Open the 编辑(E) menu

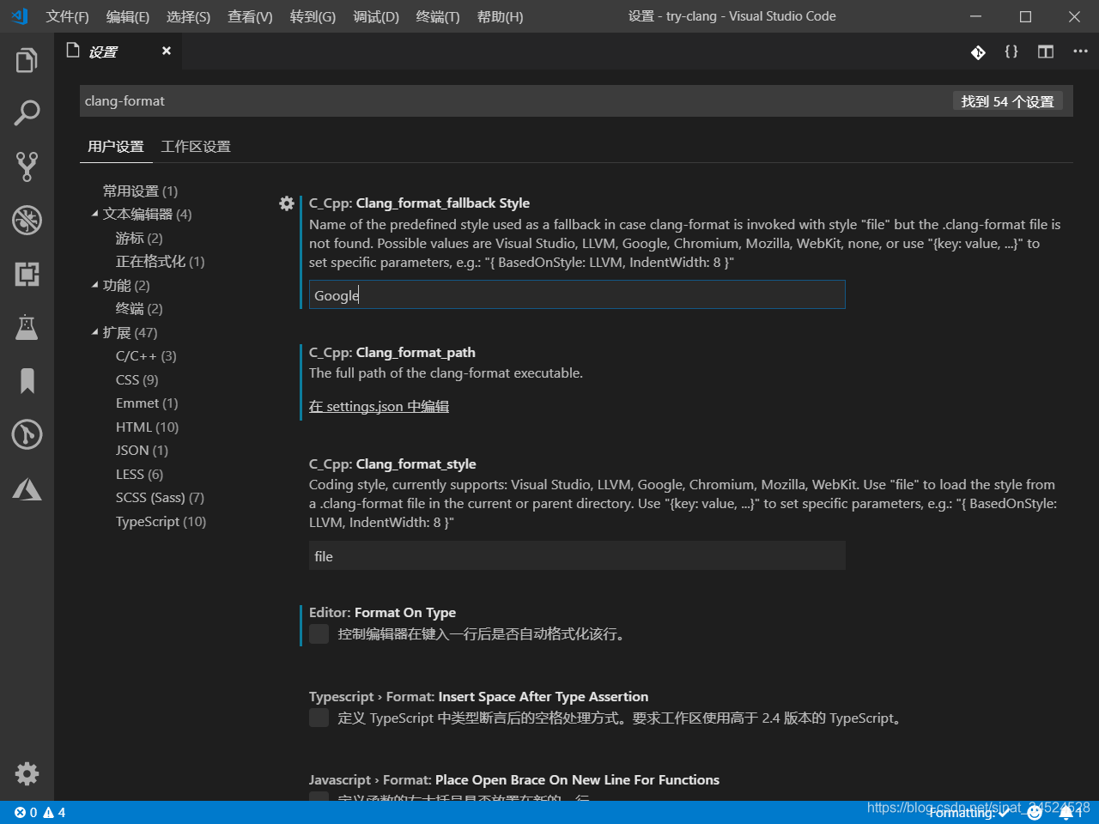tap(128, 16)
